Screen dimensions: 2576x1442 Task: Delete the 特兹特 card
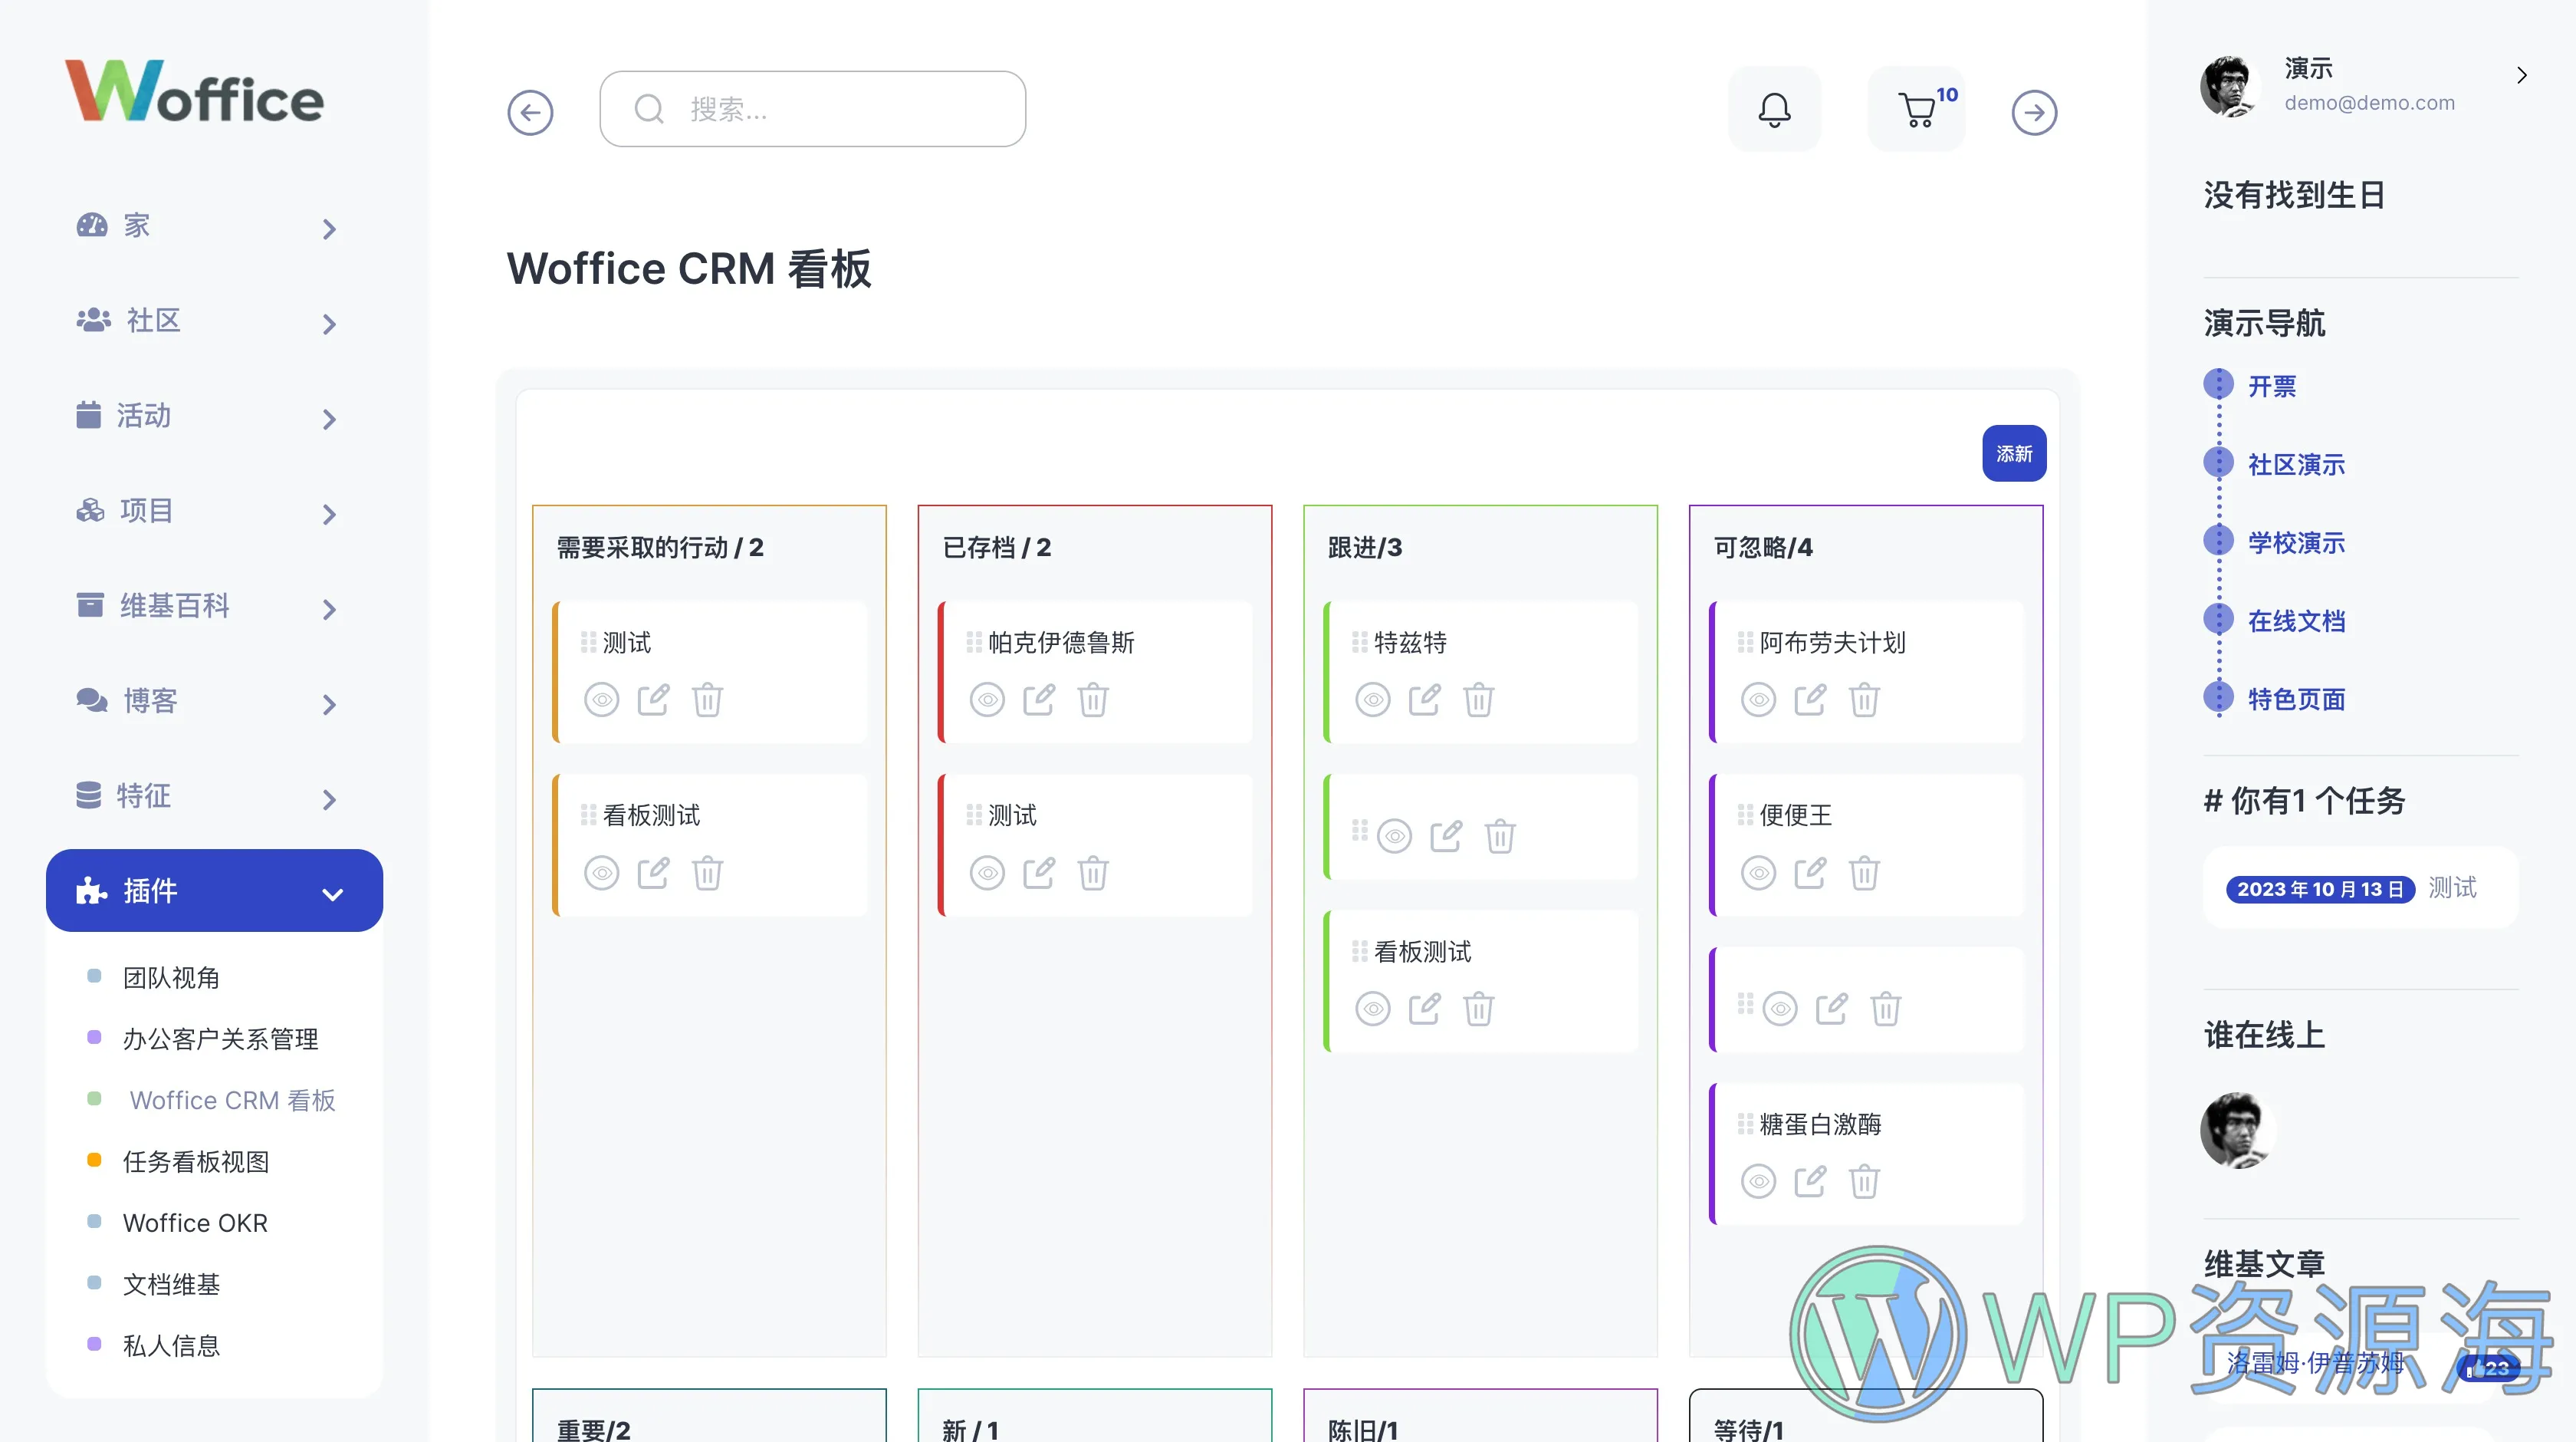(x=1479, y=699)
